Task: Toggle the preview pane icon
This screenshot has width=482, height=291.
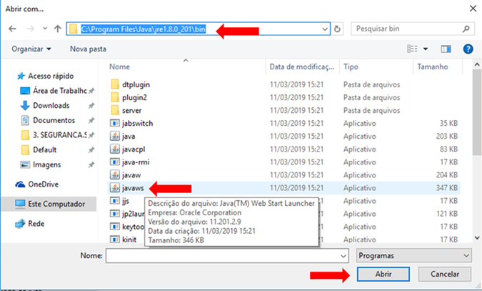Action: click(446, 49)
